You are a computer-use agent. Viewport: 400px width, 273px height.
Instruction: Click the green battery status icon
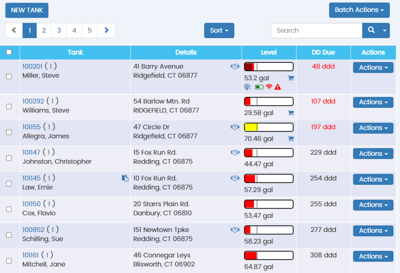pyautogui.click(x=259, y=87)
